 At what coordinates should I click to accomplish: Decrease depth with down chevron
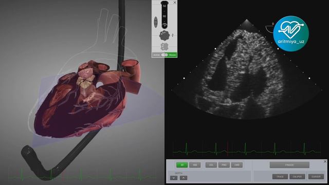(174, 178)
